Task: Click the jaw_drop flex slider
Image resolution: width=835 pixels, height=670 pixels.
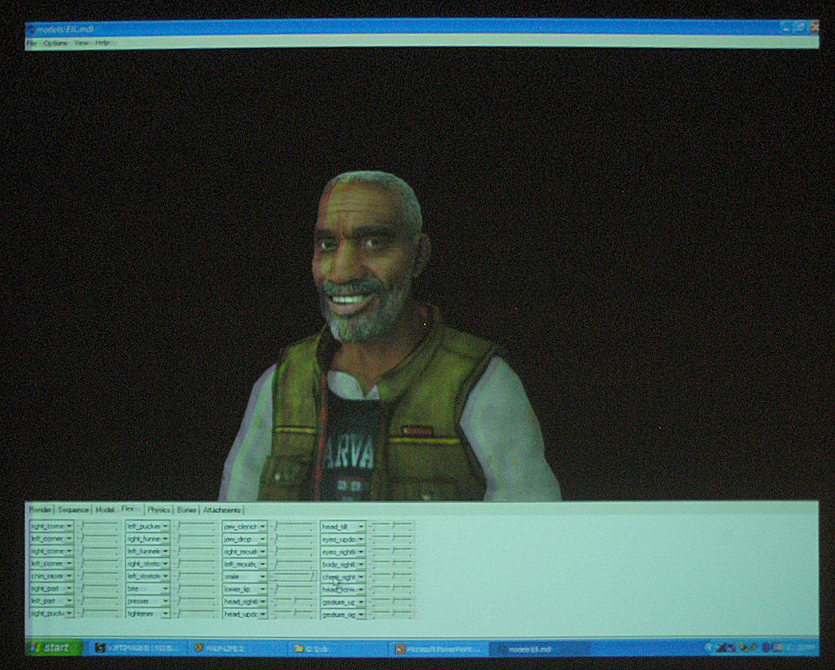Action: click(293, 539)
